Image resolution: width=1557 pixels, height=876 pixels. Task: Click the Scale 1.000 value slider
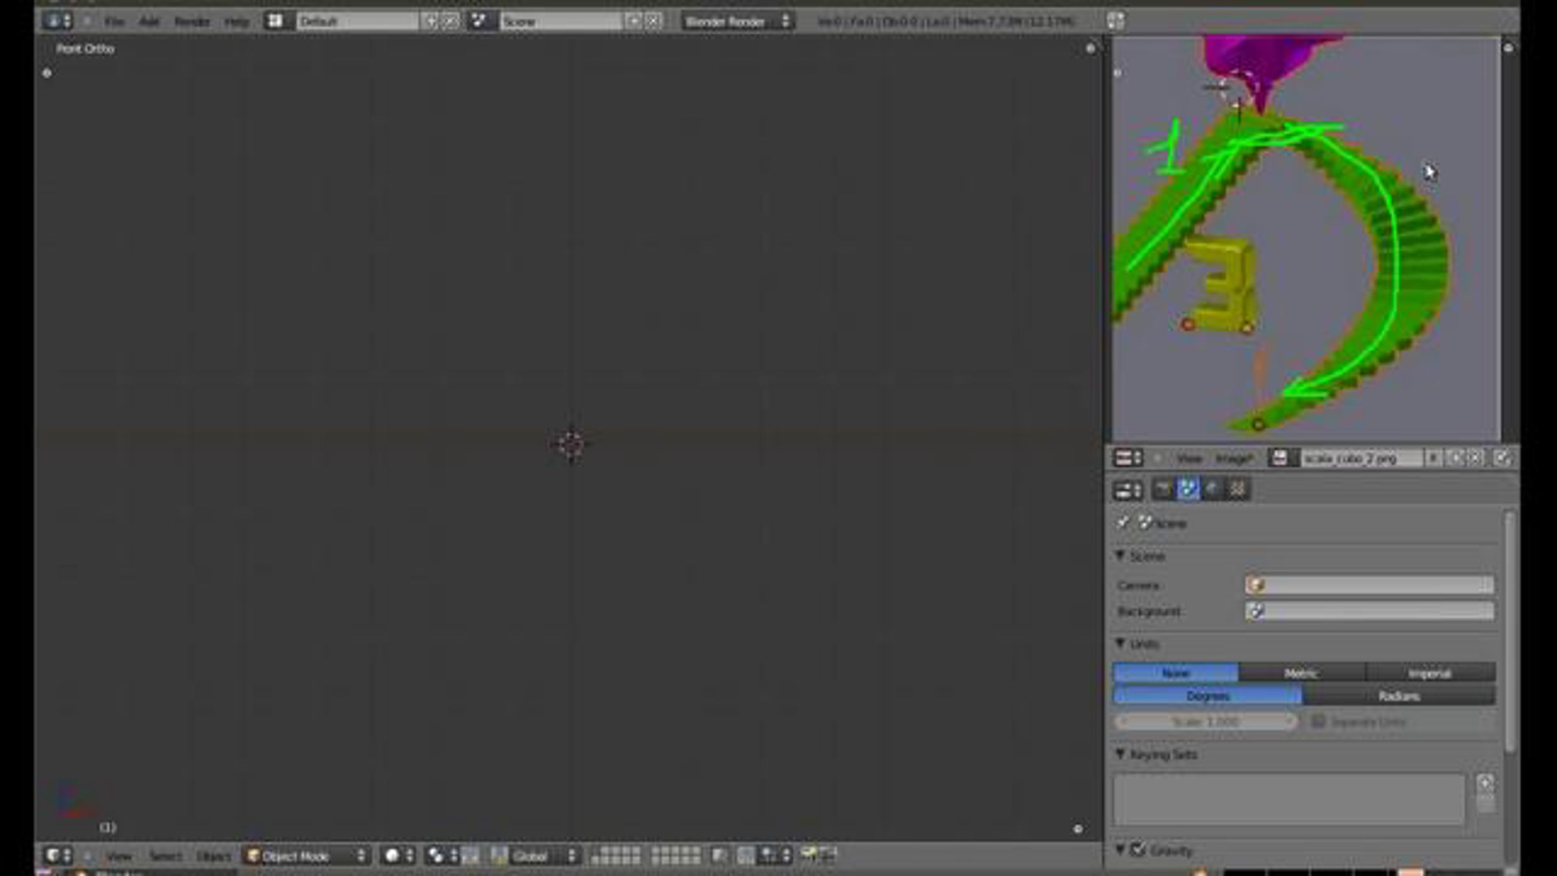coord(1205,722)
